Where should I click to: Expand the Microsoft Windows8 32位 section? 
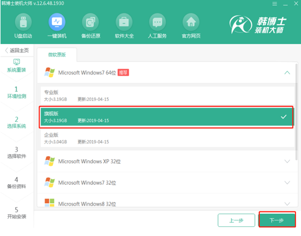(287, 204)
